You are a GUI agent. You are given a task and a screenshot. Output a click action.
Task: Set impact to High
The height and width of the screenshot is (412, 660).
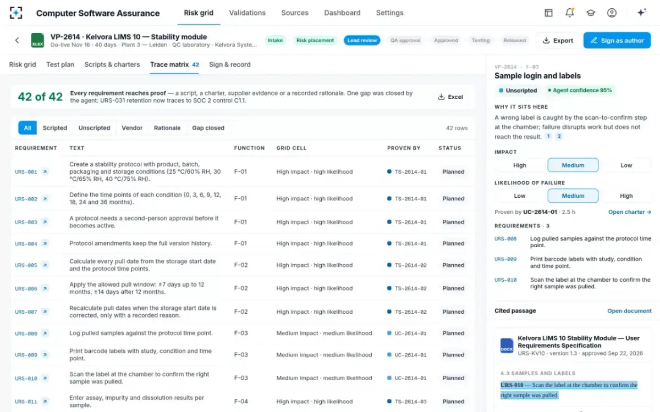tap(520, 165)
